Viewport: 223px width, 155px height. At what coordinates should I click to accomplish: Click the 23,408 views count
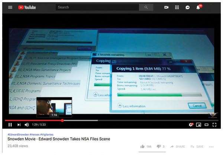[x=17, y=146]
